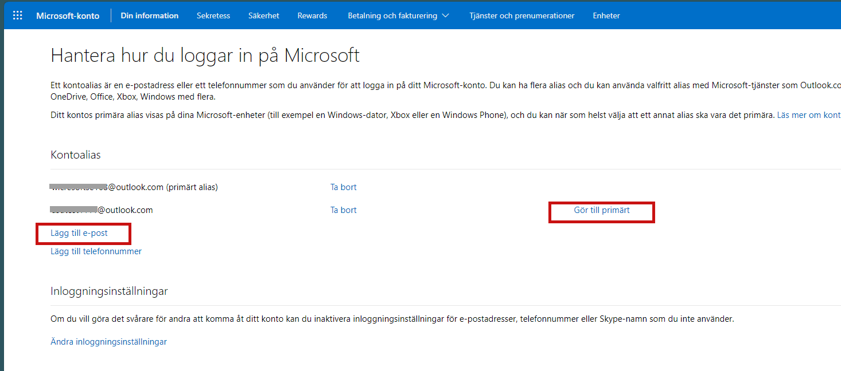Click Gör till primärt link
Image resolution: width=841 pixels, height=371 pixels.
(602, 210)
